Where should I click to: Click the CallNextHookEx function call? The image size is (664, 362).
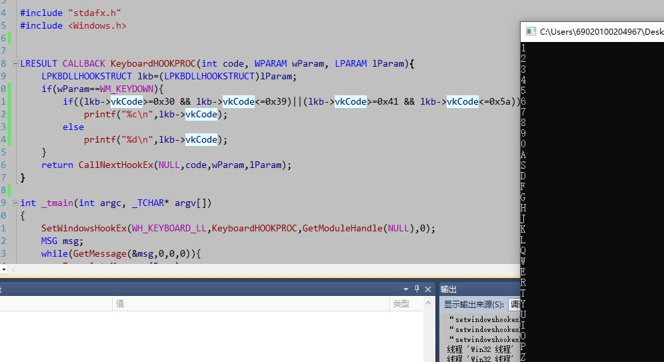click(x=115, y=165)
